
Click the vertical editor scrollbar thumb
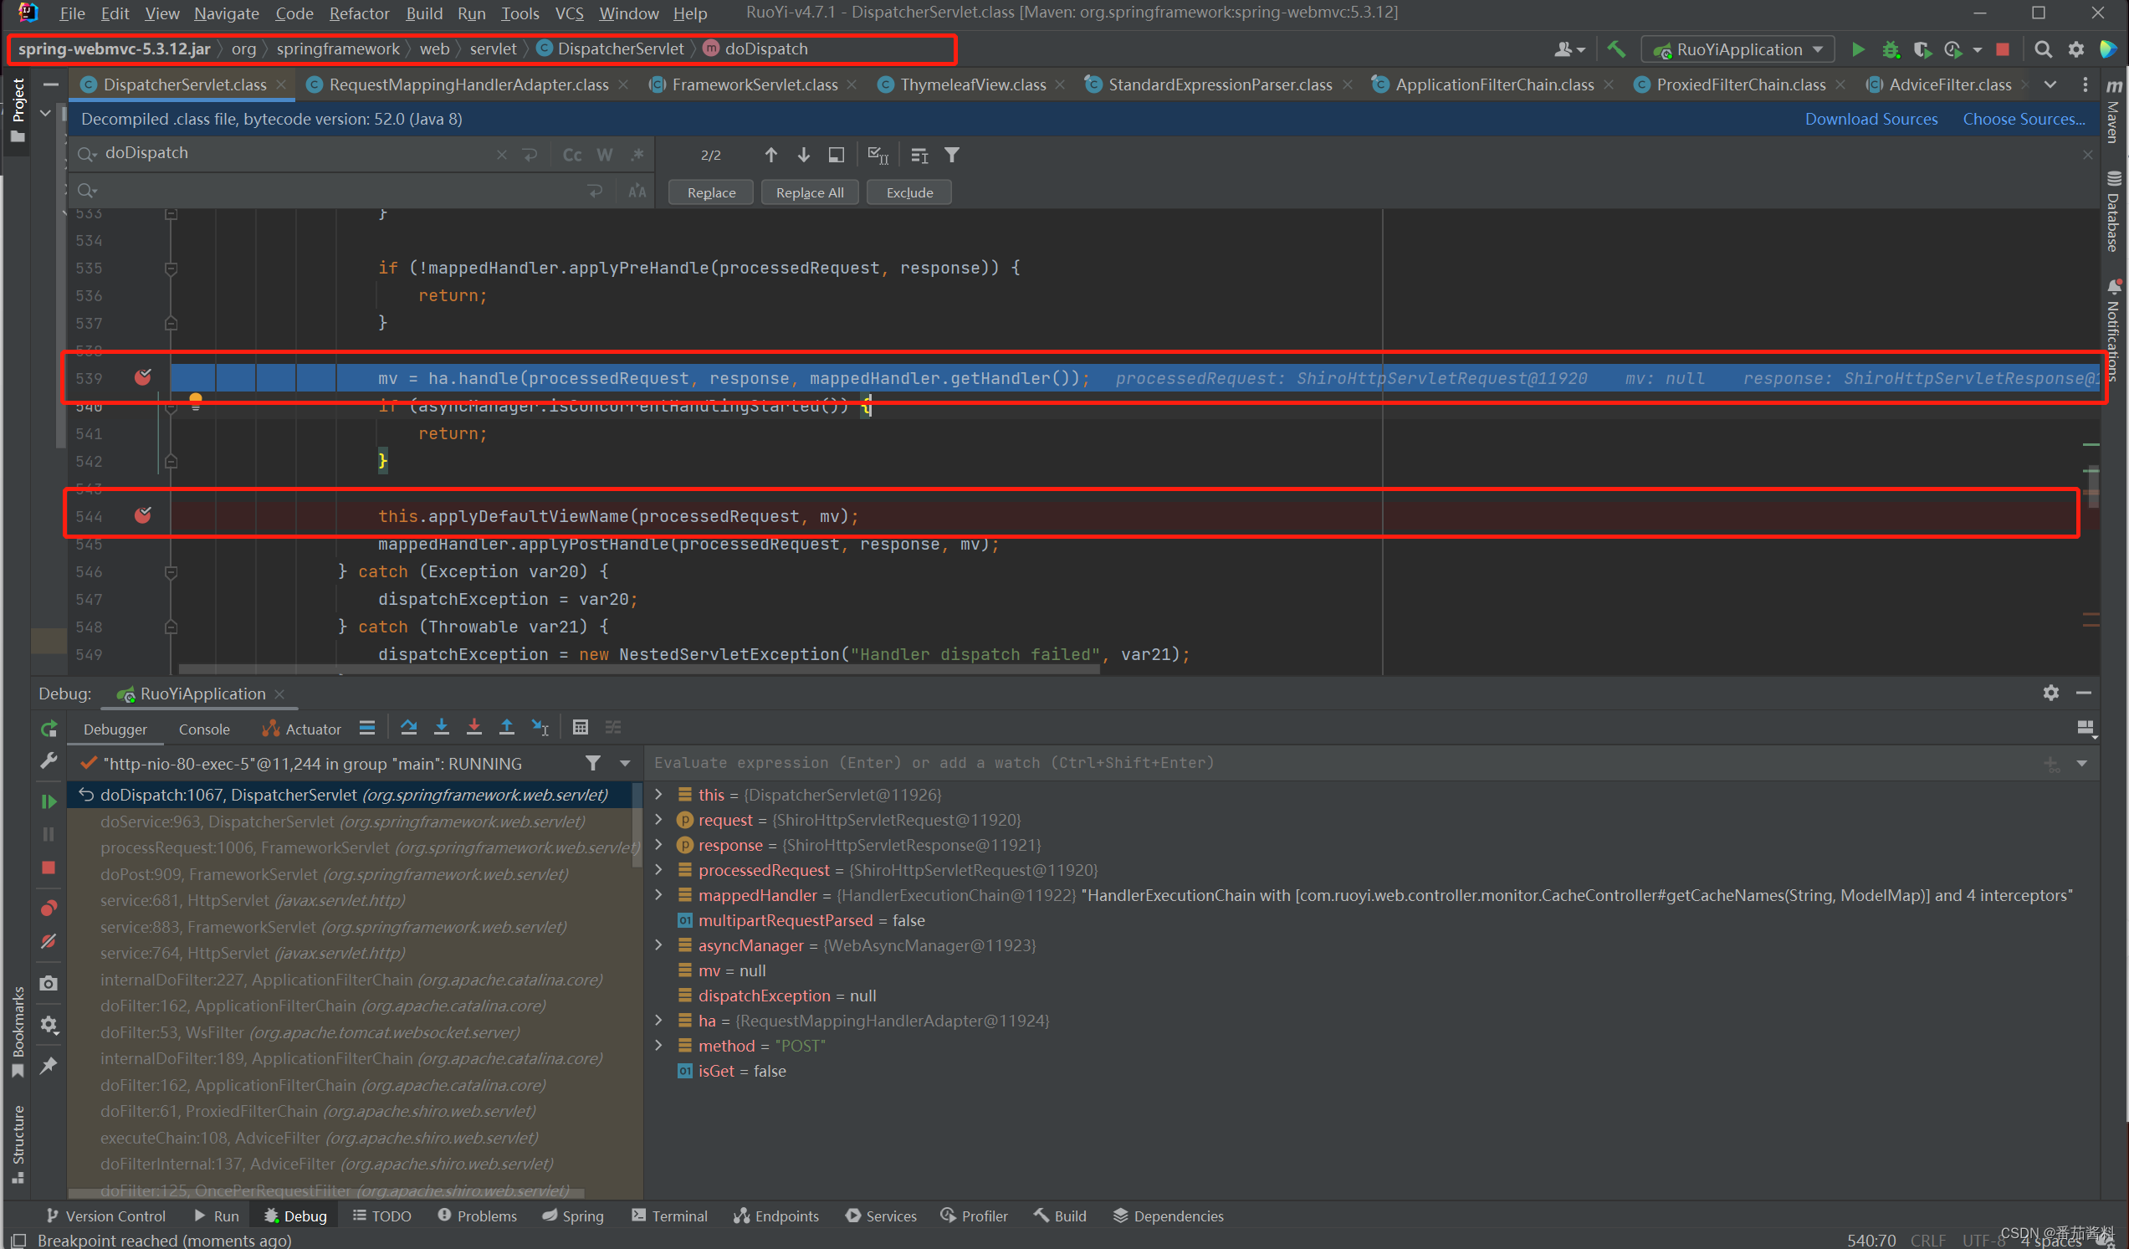coord(2093,486)
